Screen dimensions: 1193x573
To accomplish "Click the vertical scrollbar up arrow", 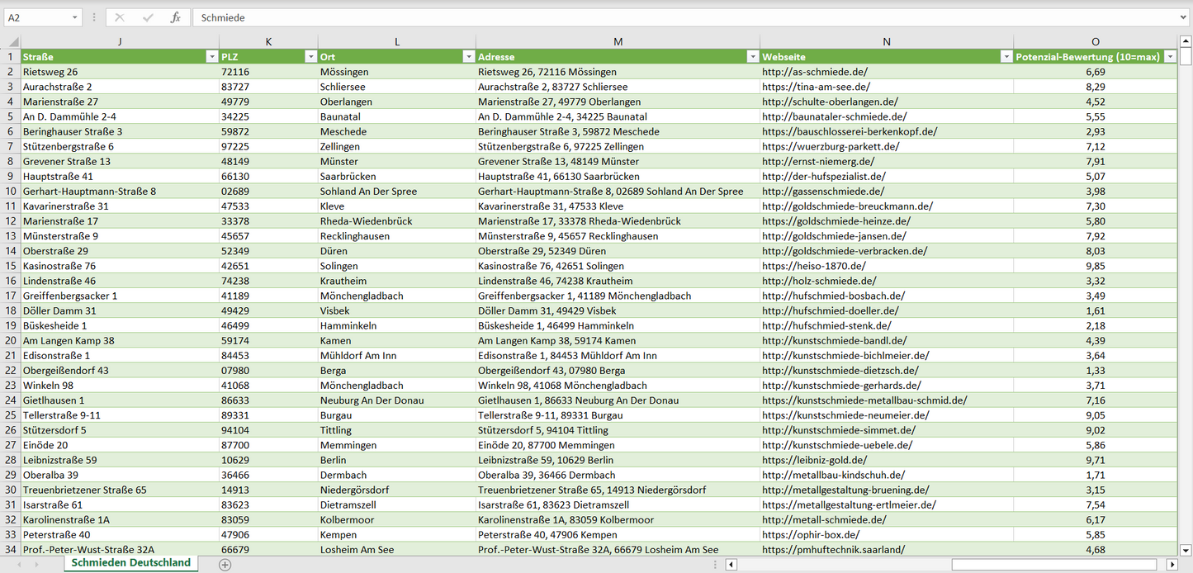I will [x=1186, y=41].
